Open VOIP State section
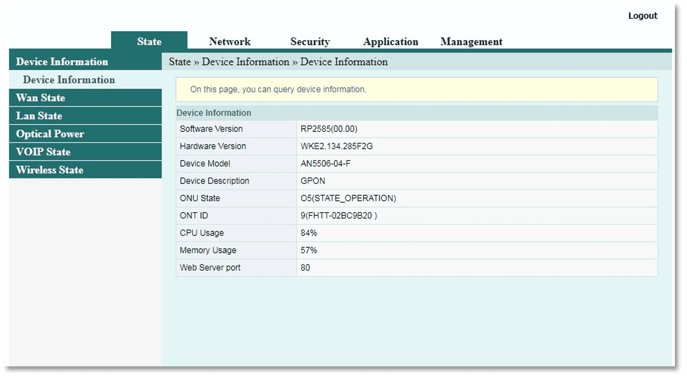 (43, 152)
